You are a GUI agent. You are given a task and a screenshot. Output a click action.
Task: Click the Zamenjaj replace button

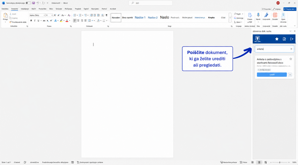[239, 18]
